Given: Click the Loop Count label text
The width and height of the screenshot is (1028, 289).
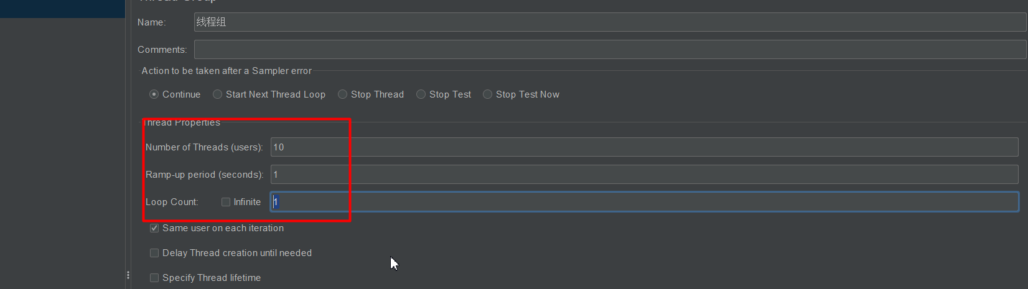Looking at the screenshot, I should [172, 202].
